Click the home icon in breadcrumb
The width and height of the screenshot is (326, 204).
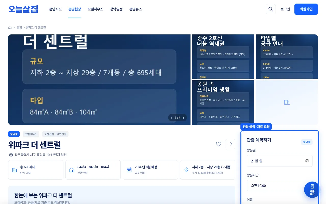(10, 28)
